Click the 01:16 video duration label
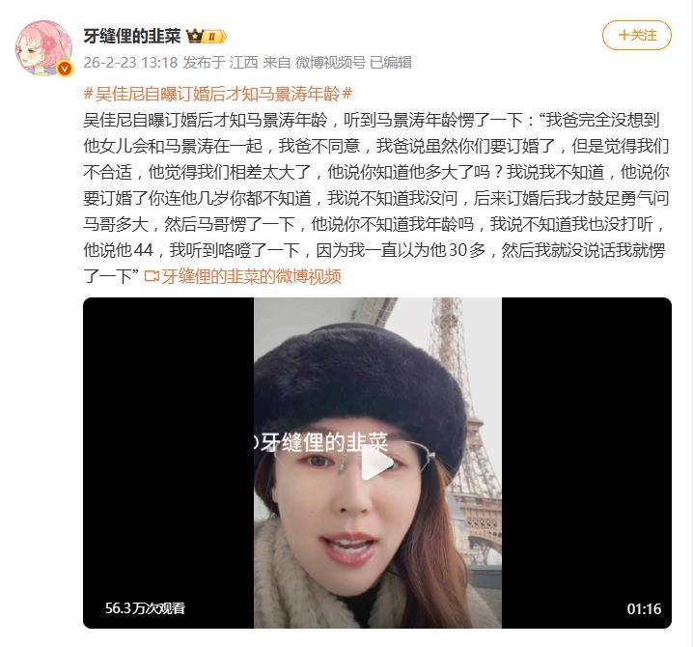Viewport: 693px width, 647px height. (644, 609)
